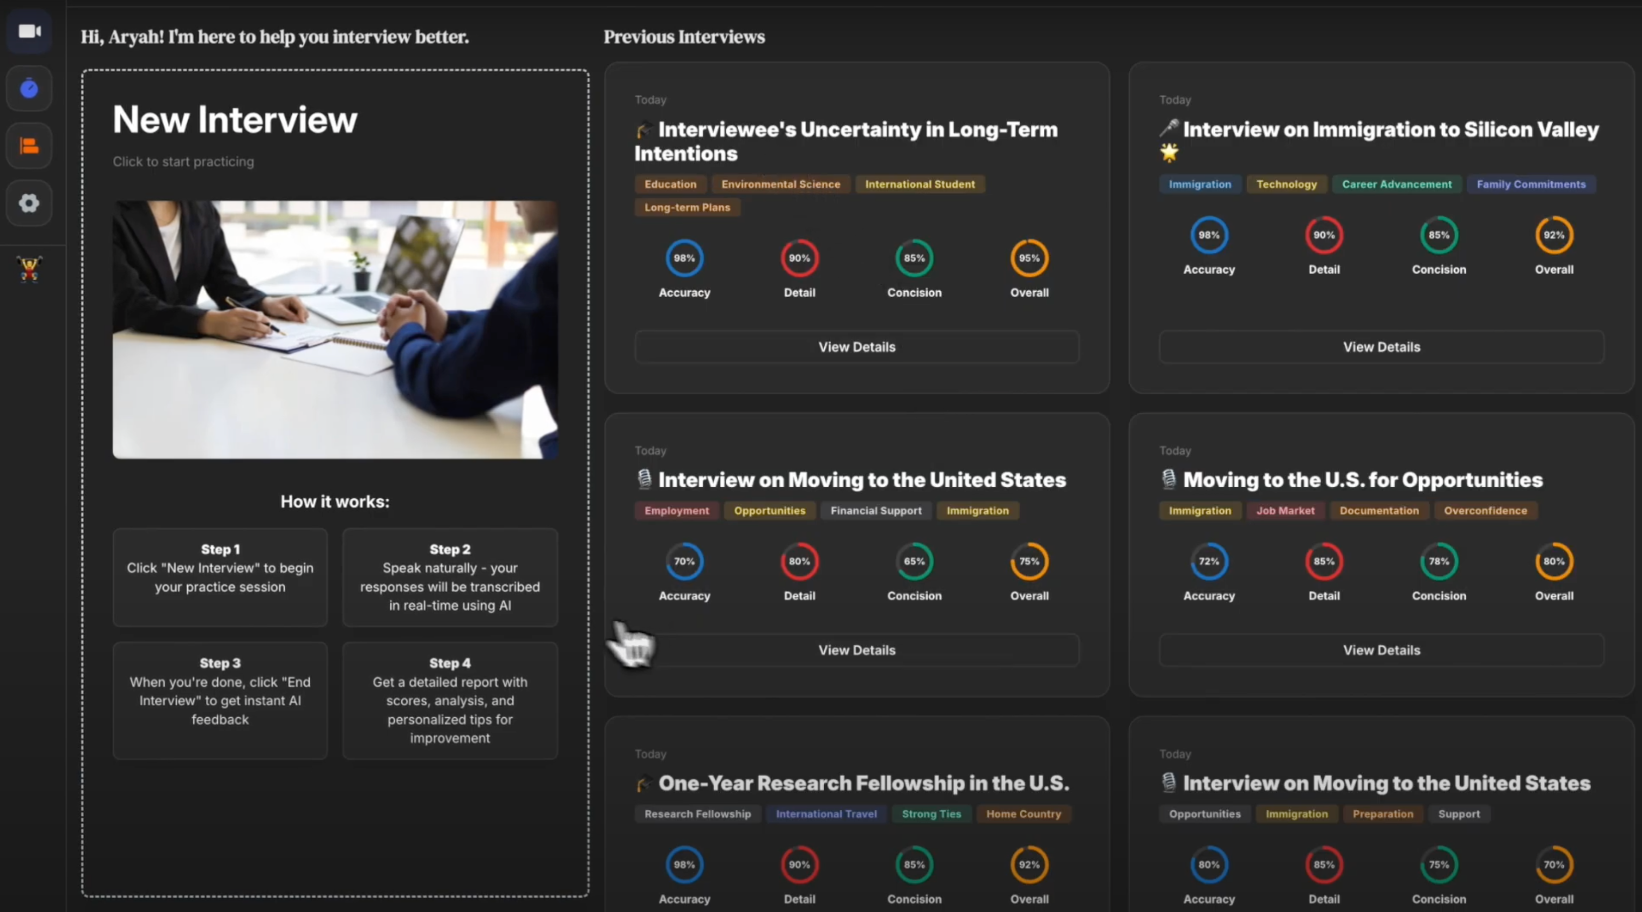This screenshot has width=1642, height=912.
Task: Click the weightlifter achievements icon
Action: (29, 268)
